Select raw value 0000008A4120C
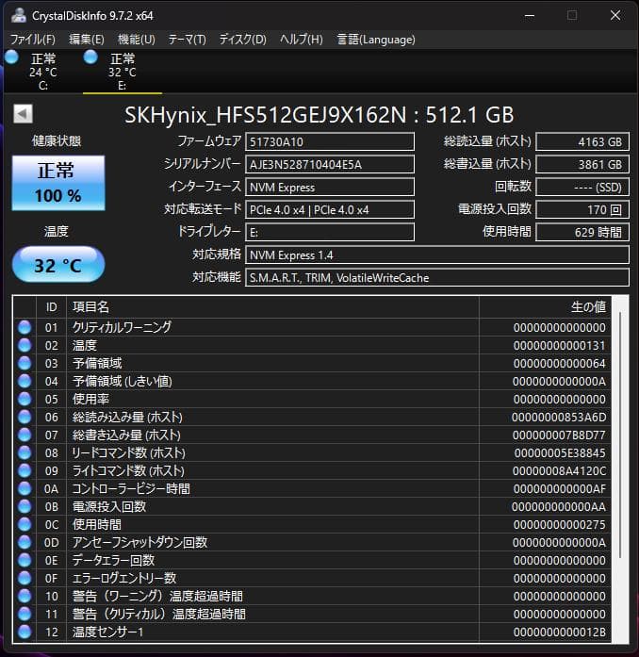Image resolution: width=639 pixels, height=657 pixels. (559, 471)
